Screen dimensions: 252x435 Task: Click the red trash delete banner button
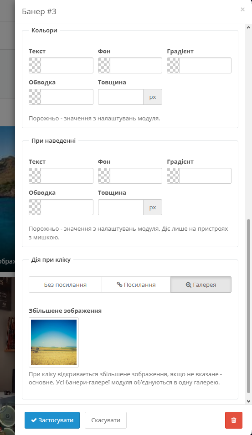(x=234, y=420)
